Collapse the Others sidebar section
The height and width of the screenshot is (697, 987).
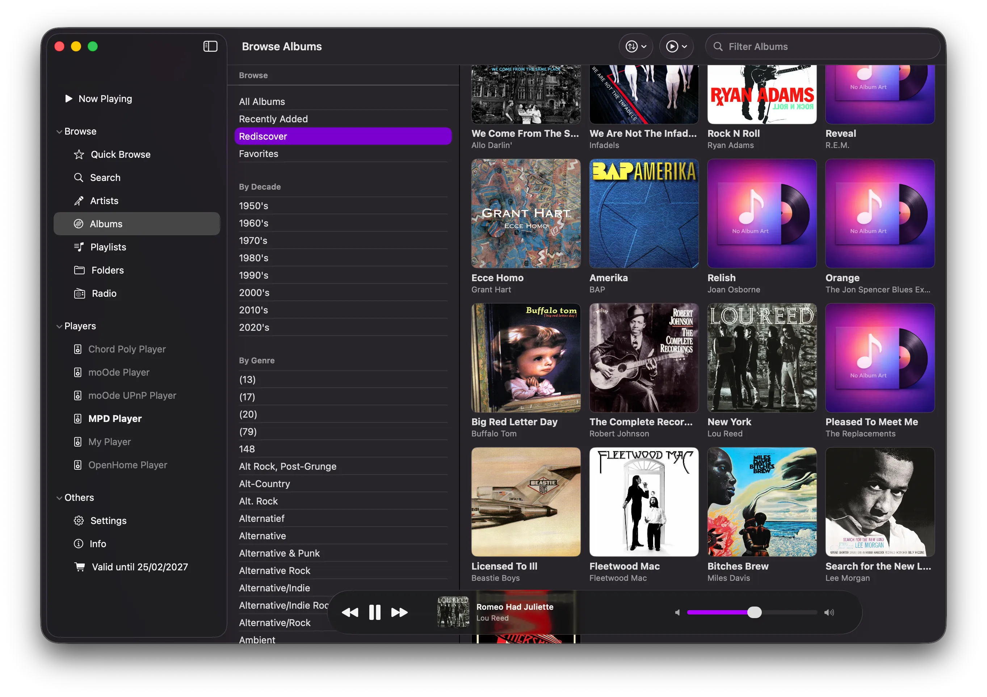click(59, 498)
